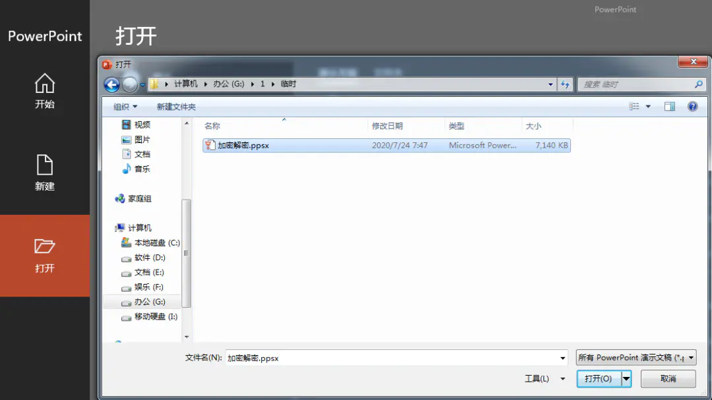Open the 工具(L) tools dropdown
The width and height of the screenshot is (712, 400).
pos(545,379)
